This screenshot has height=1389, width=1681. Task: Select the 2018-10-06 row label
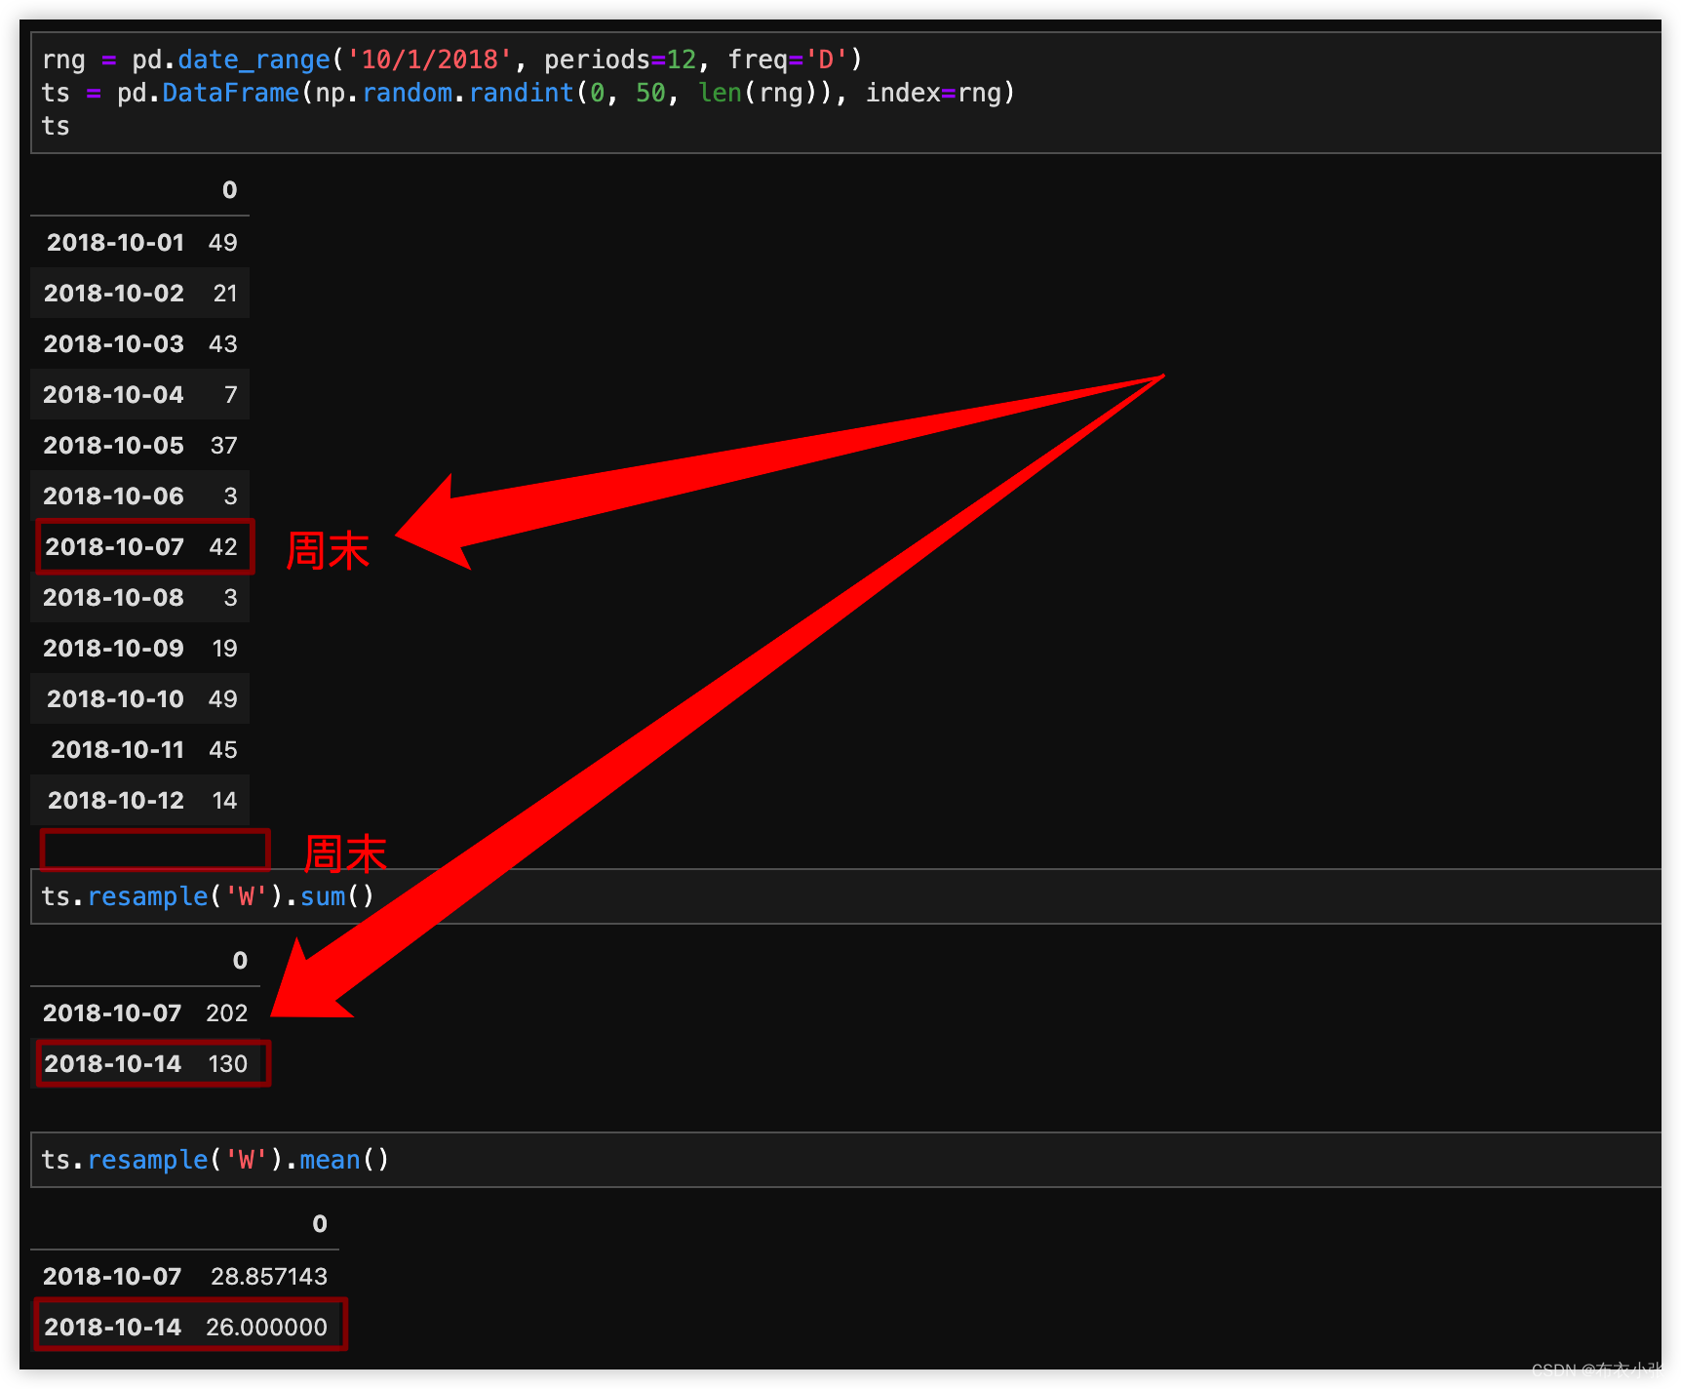113,496
